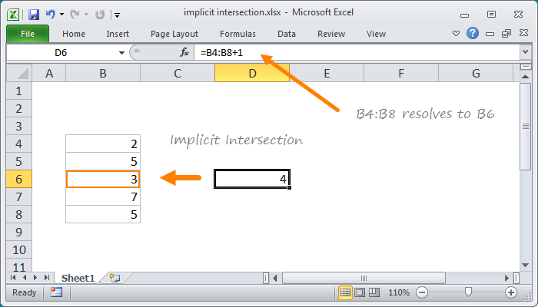Open the Undo history dropdown arrow
Screen dimensions: 538x307
(x=61, y=15)
